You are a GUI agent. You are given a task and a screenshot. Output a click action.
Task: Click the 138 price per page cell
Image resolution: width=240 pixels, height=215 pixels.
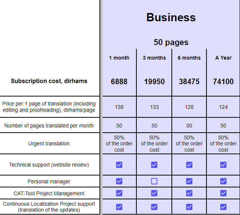119,107
